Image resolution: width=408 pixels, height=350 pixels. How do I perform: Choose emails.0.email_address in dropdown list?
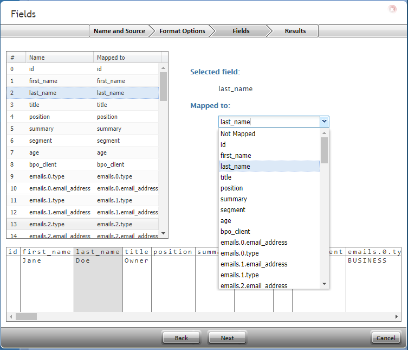pos(269,243)
